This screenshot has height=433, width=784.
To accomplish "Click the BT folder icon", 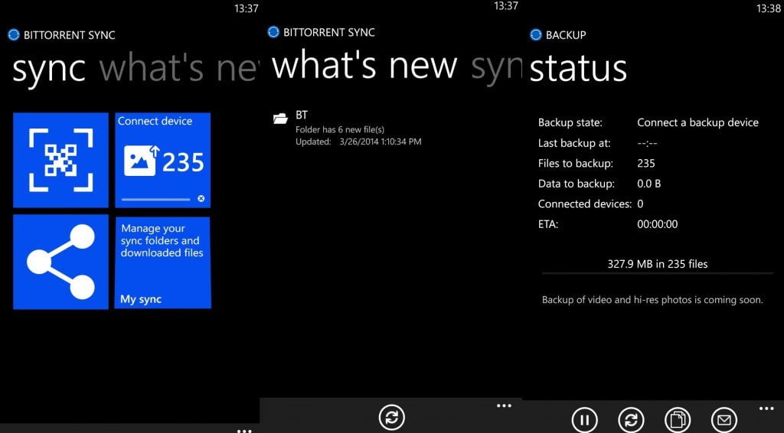I will click(x=280, y=119).
